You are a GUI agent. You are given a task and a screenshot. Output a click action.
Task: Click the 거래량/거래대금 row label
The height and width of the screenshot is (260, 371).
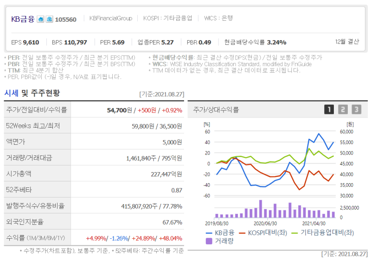click(29, 158)
